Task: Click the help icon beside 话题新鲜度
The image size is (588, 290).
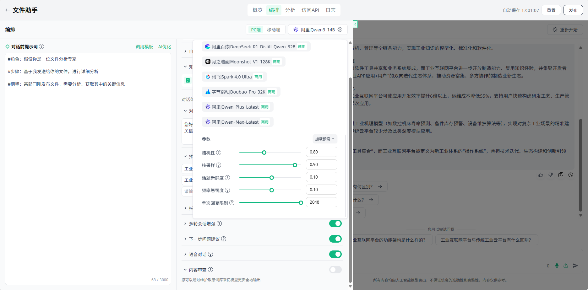Action: point(227,178)
